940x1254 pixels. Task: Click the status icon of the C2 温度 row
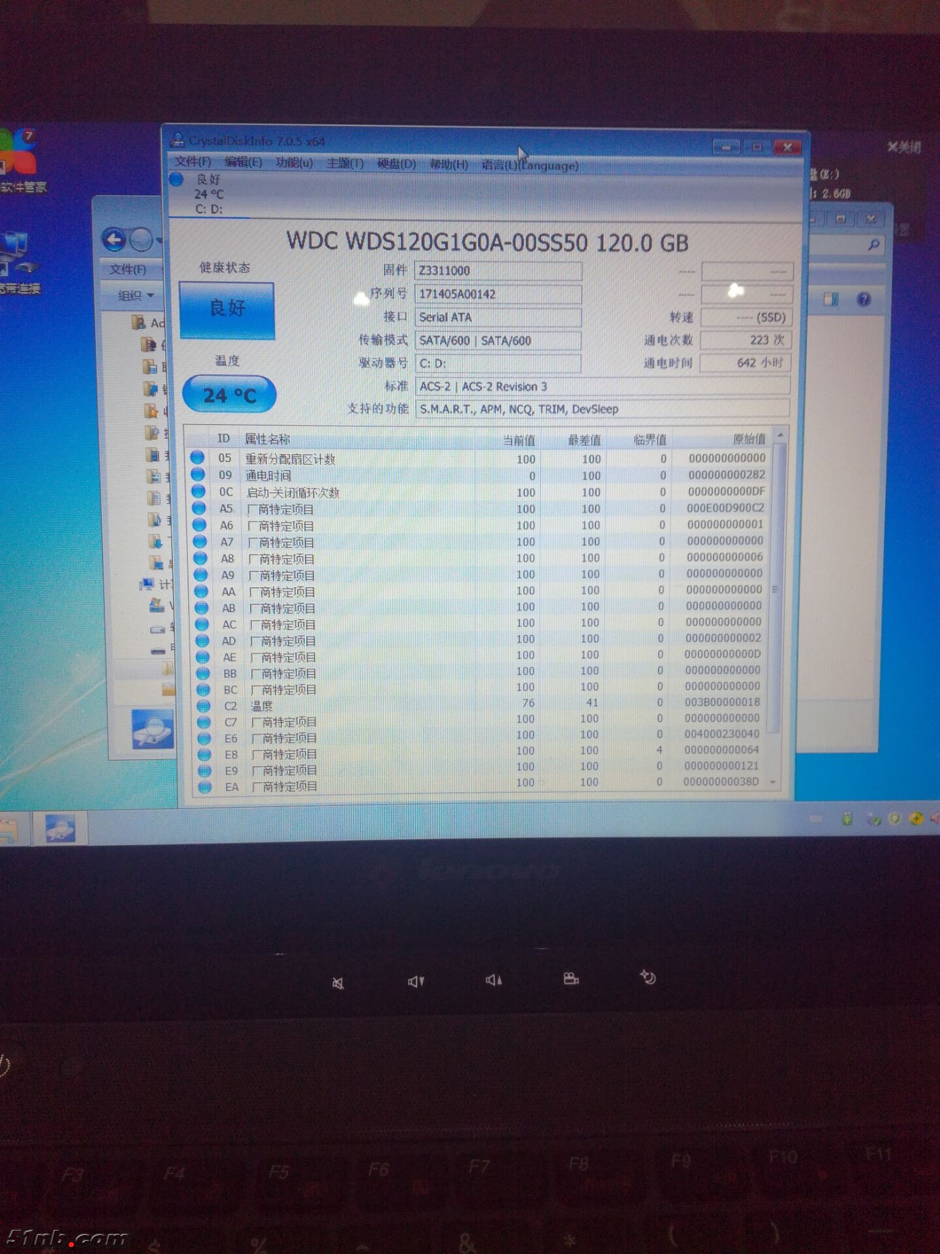204,706
